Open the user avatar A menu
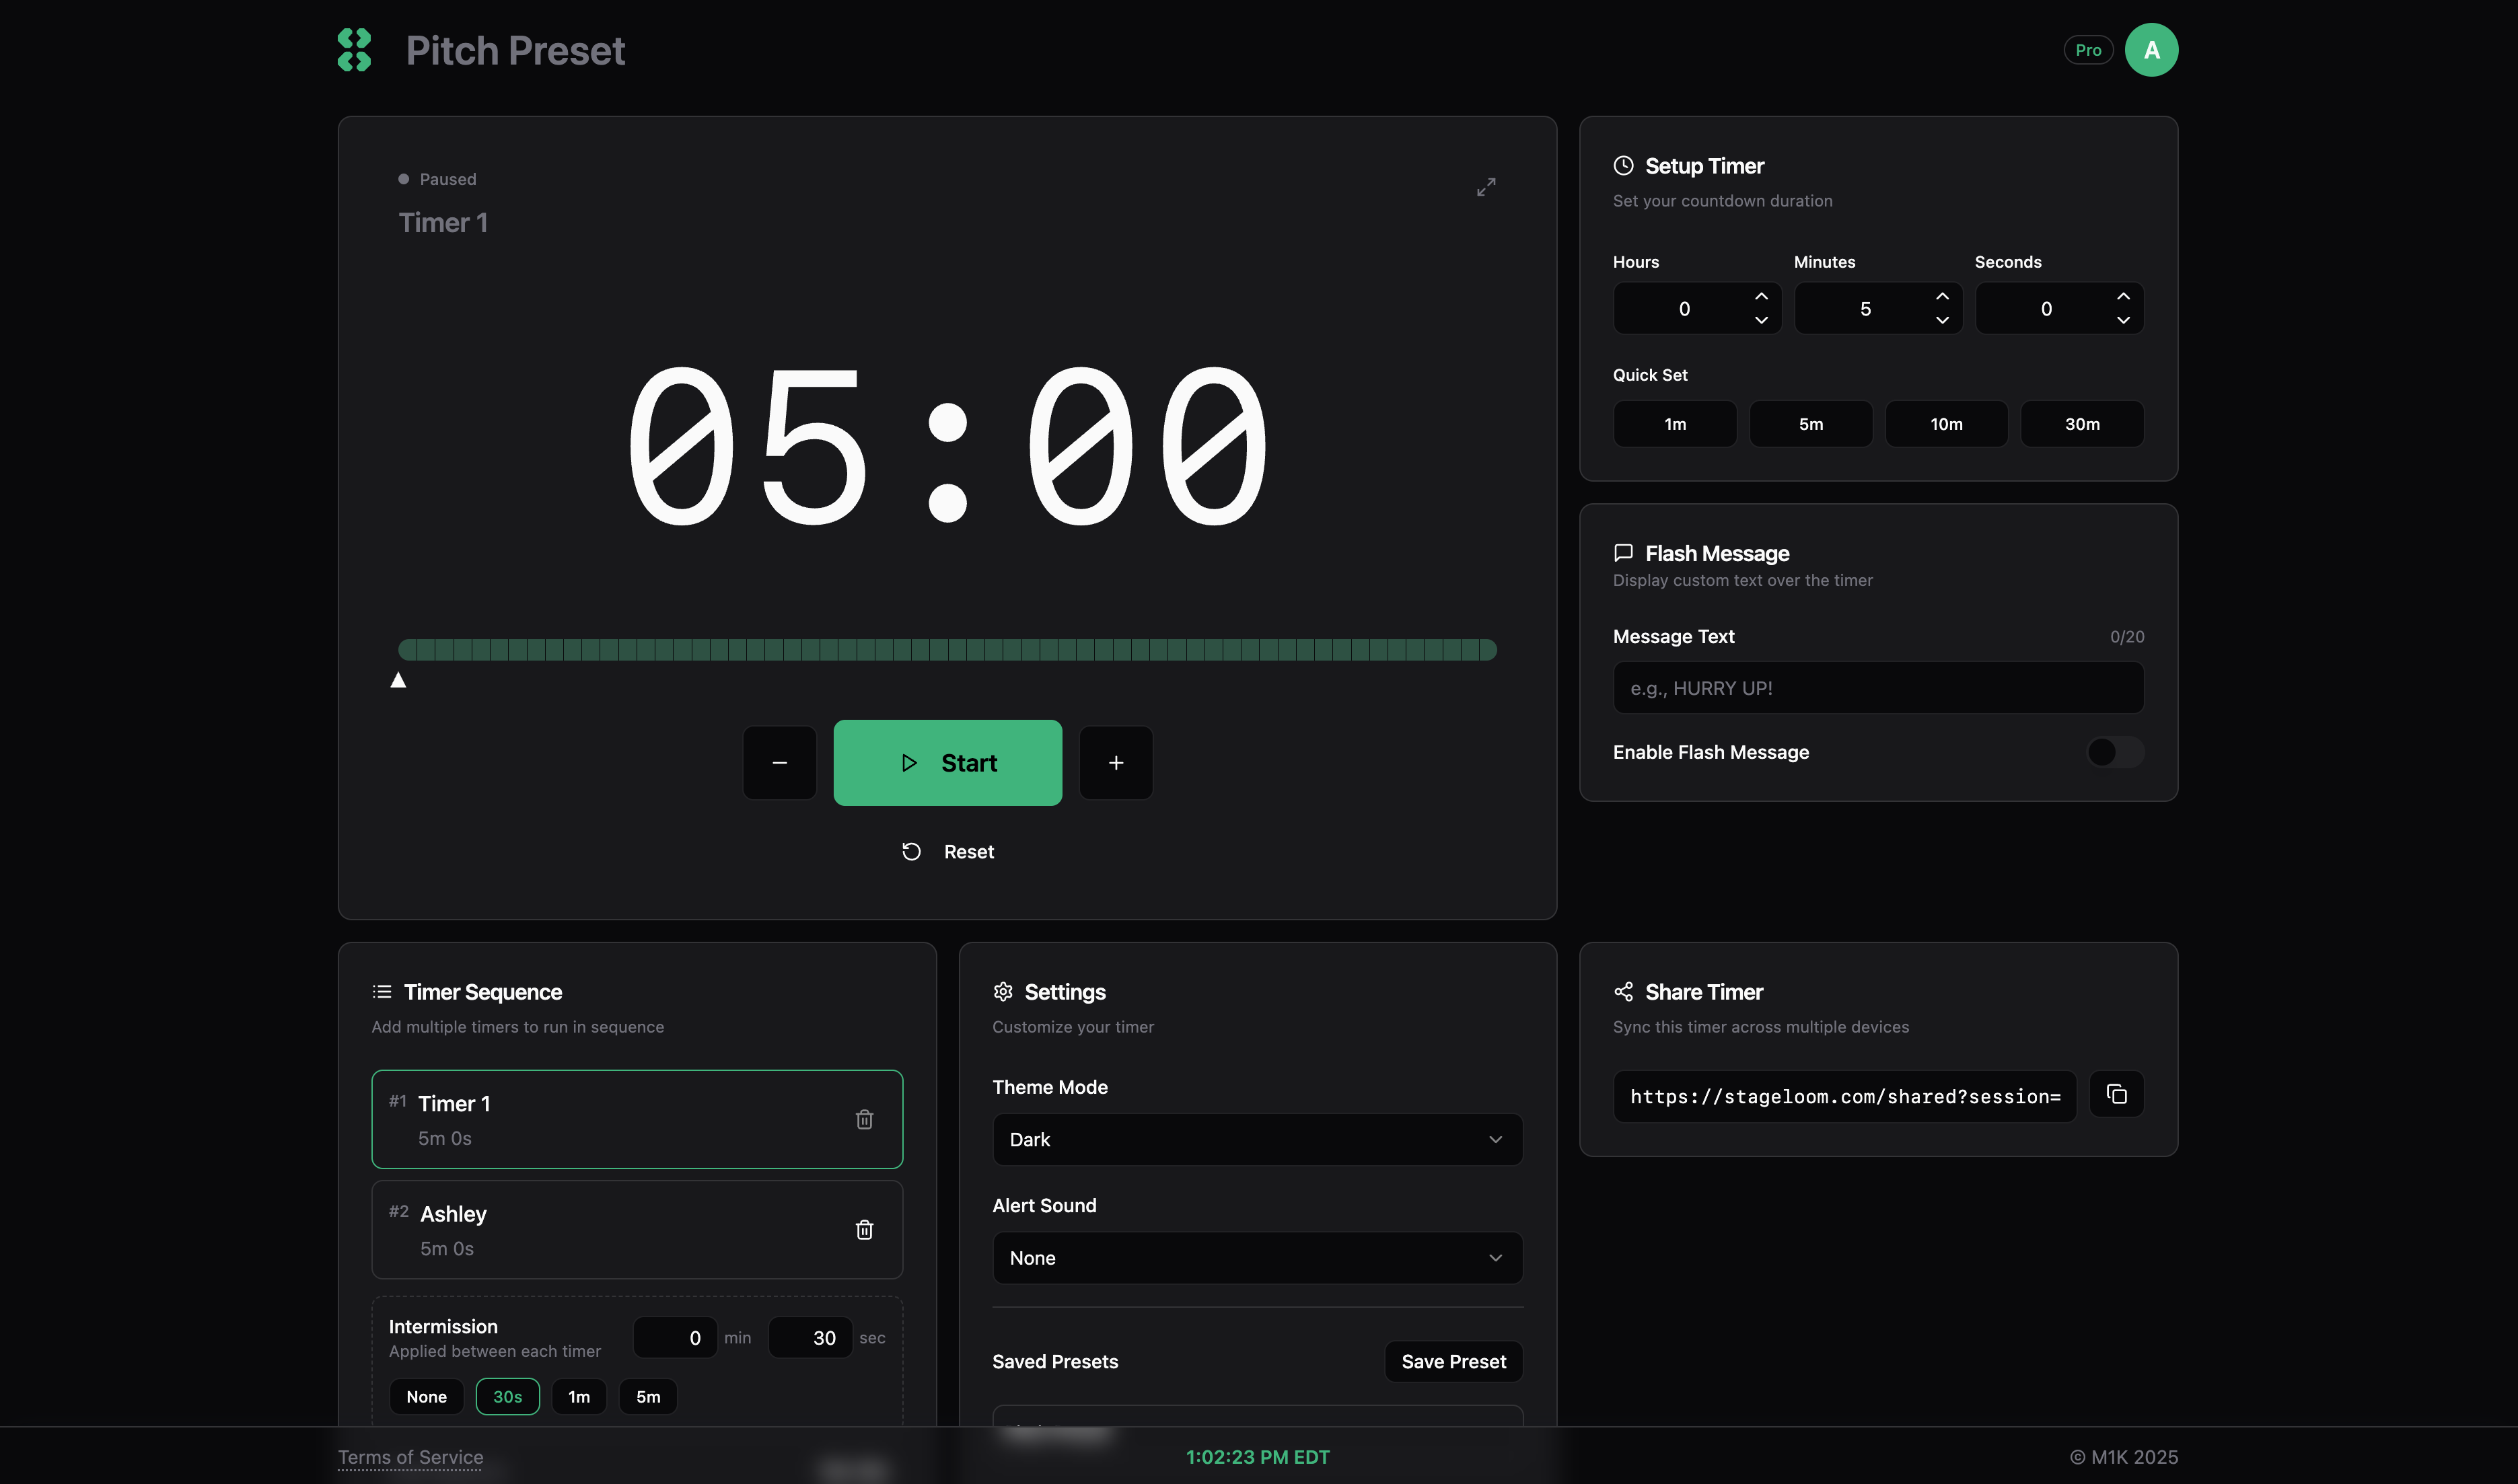The width and height of the screenshot is (2518, 1484). (x=2151, y=50)
